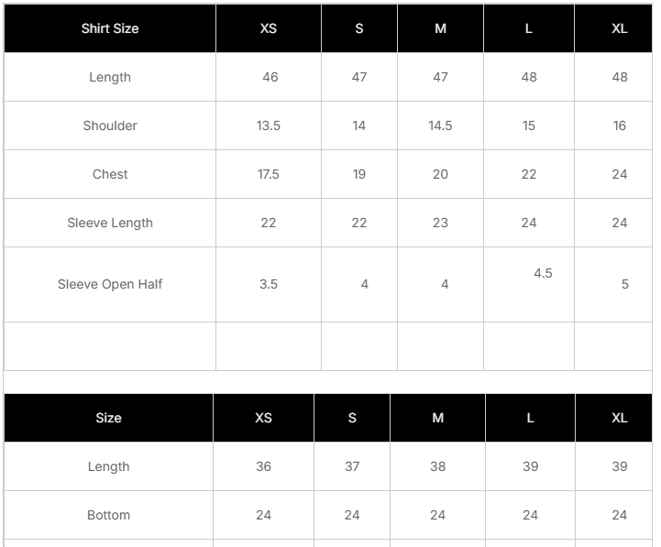The image size is (661, 547).
Task: Click the Bottom row label
Action: click(108, 515)
